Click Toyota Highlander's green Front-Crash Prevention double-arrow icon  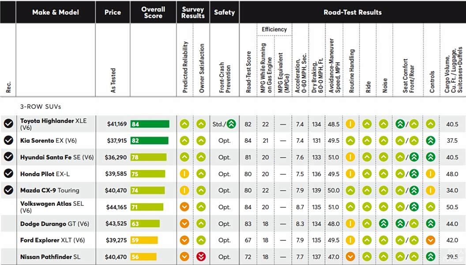(x=232, y=124)
